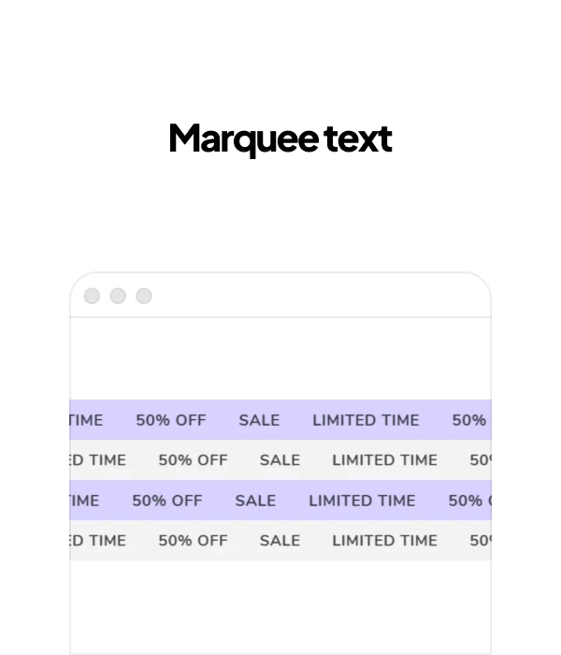Click SALE in first purple marquee row
The height and width of the screenshot is (655, 561).
[x=259, y=420]
